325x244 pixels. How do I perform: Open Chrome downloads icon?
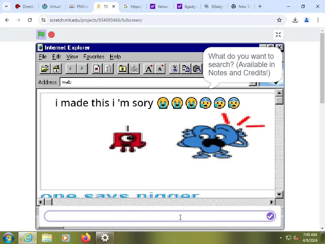click(295, 20)
